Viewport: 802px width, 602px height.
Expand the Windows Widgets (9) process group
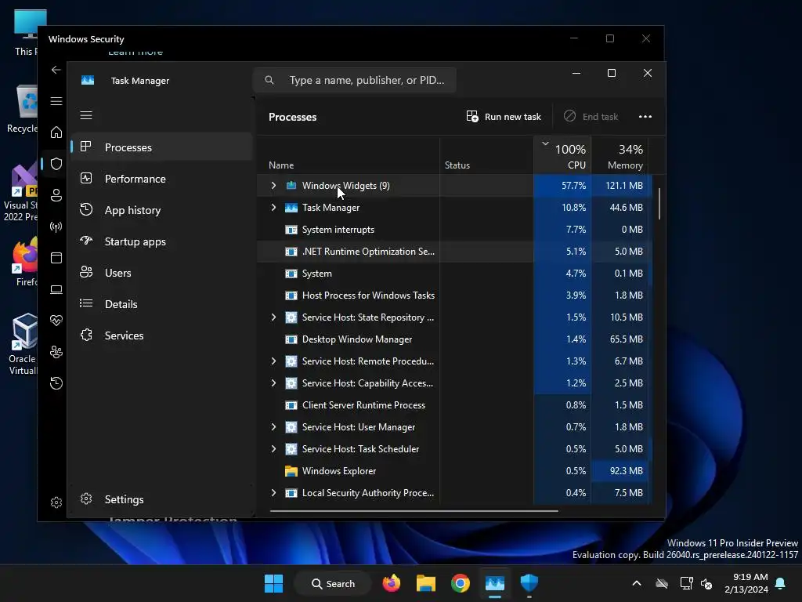(x=273, y=185)
